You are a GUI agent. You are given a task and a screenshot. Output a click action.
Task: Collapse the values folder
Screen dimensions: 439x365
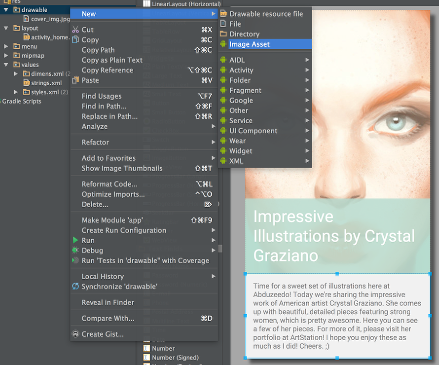tap(5, 65)
